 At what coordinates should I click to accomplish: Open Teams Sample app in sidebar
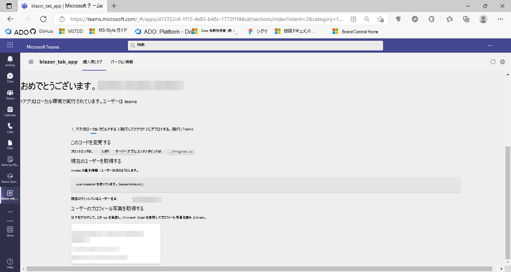click(x=10, y=178)
